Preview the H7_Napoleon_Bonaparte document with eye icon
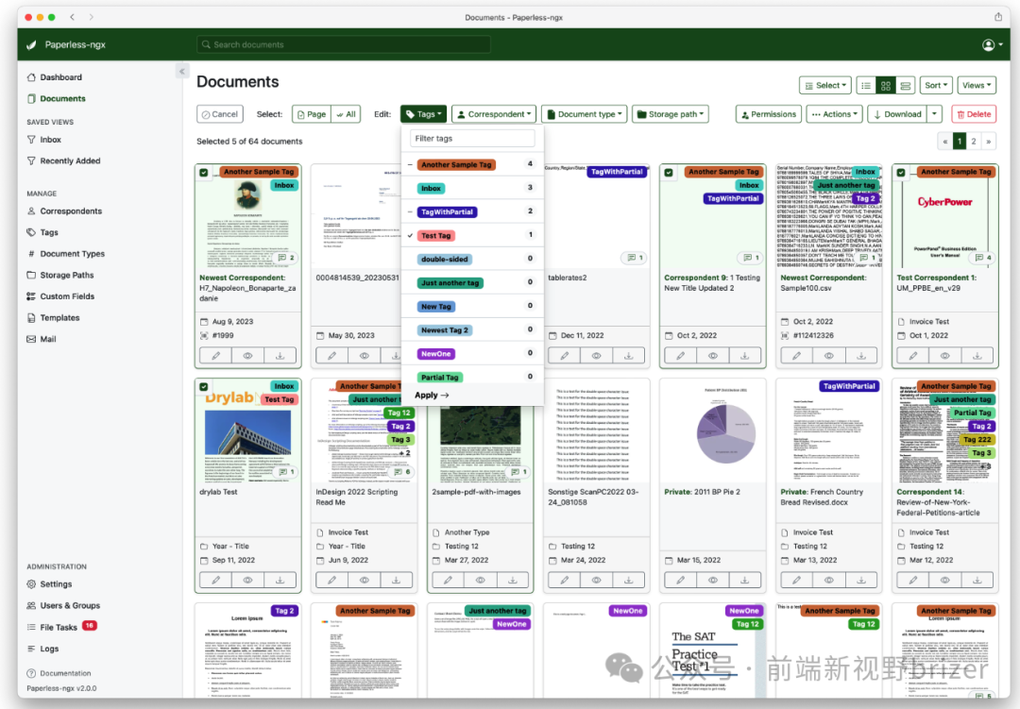Screen dimensions: 1020x709 247,356
